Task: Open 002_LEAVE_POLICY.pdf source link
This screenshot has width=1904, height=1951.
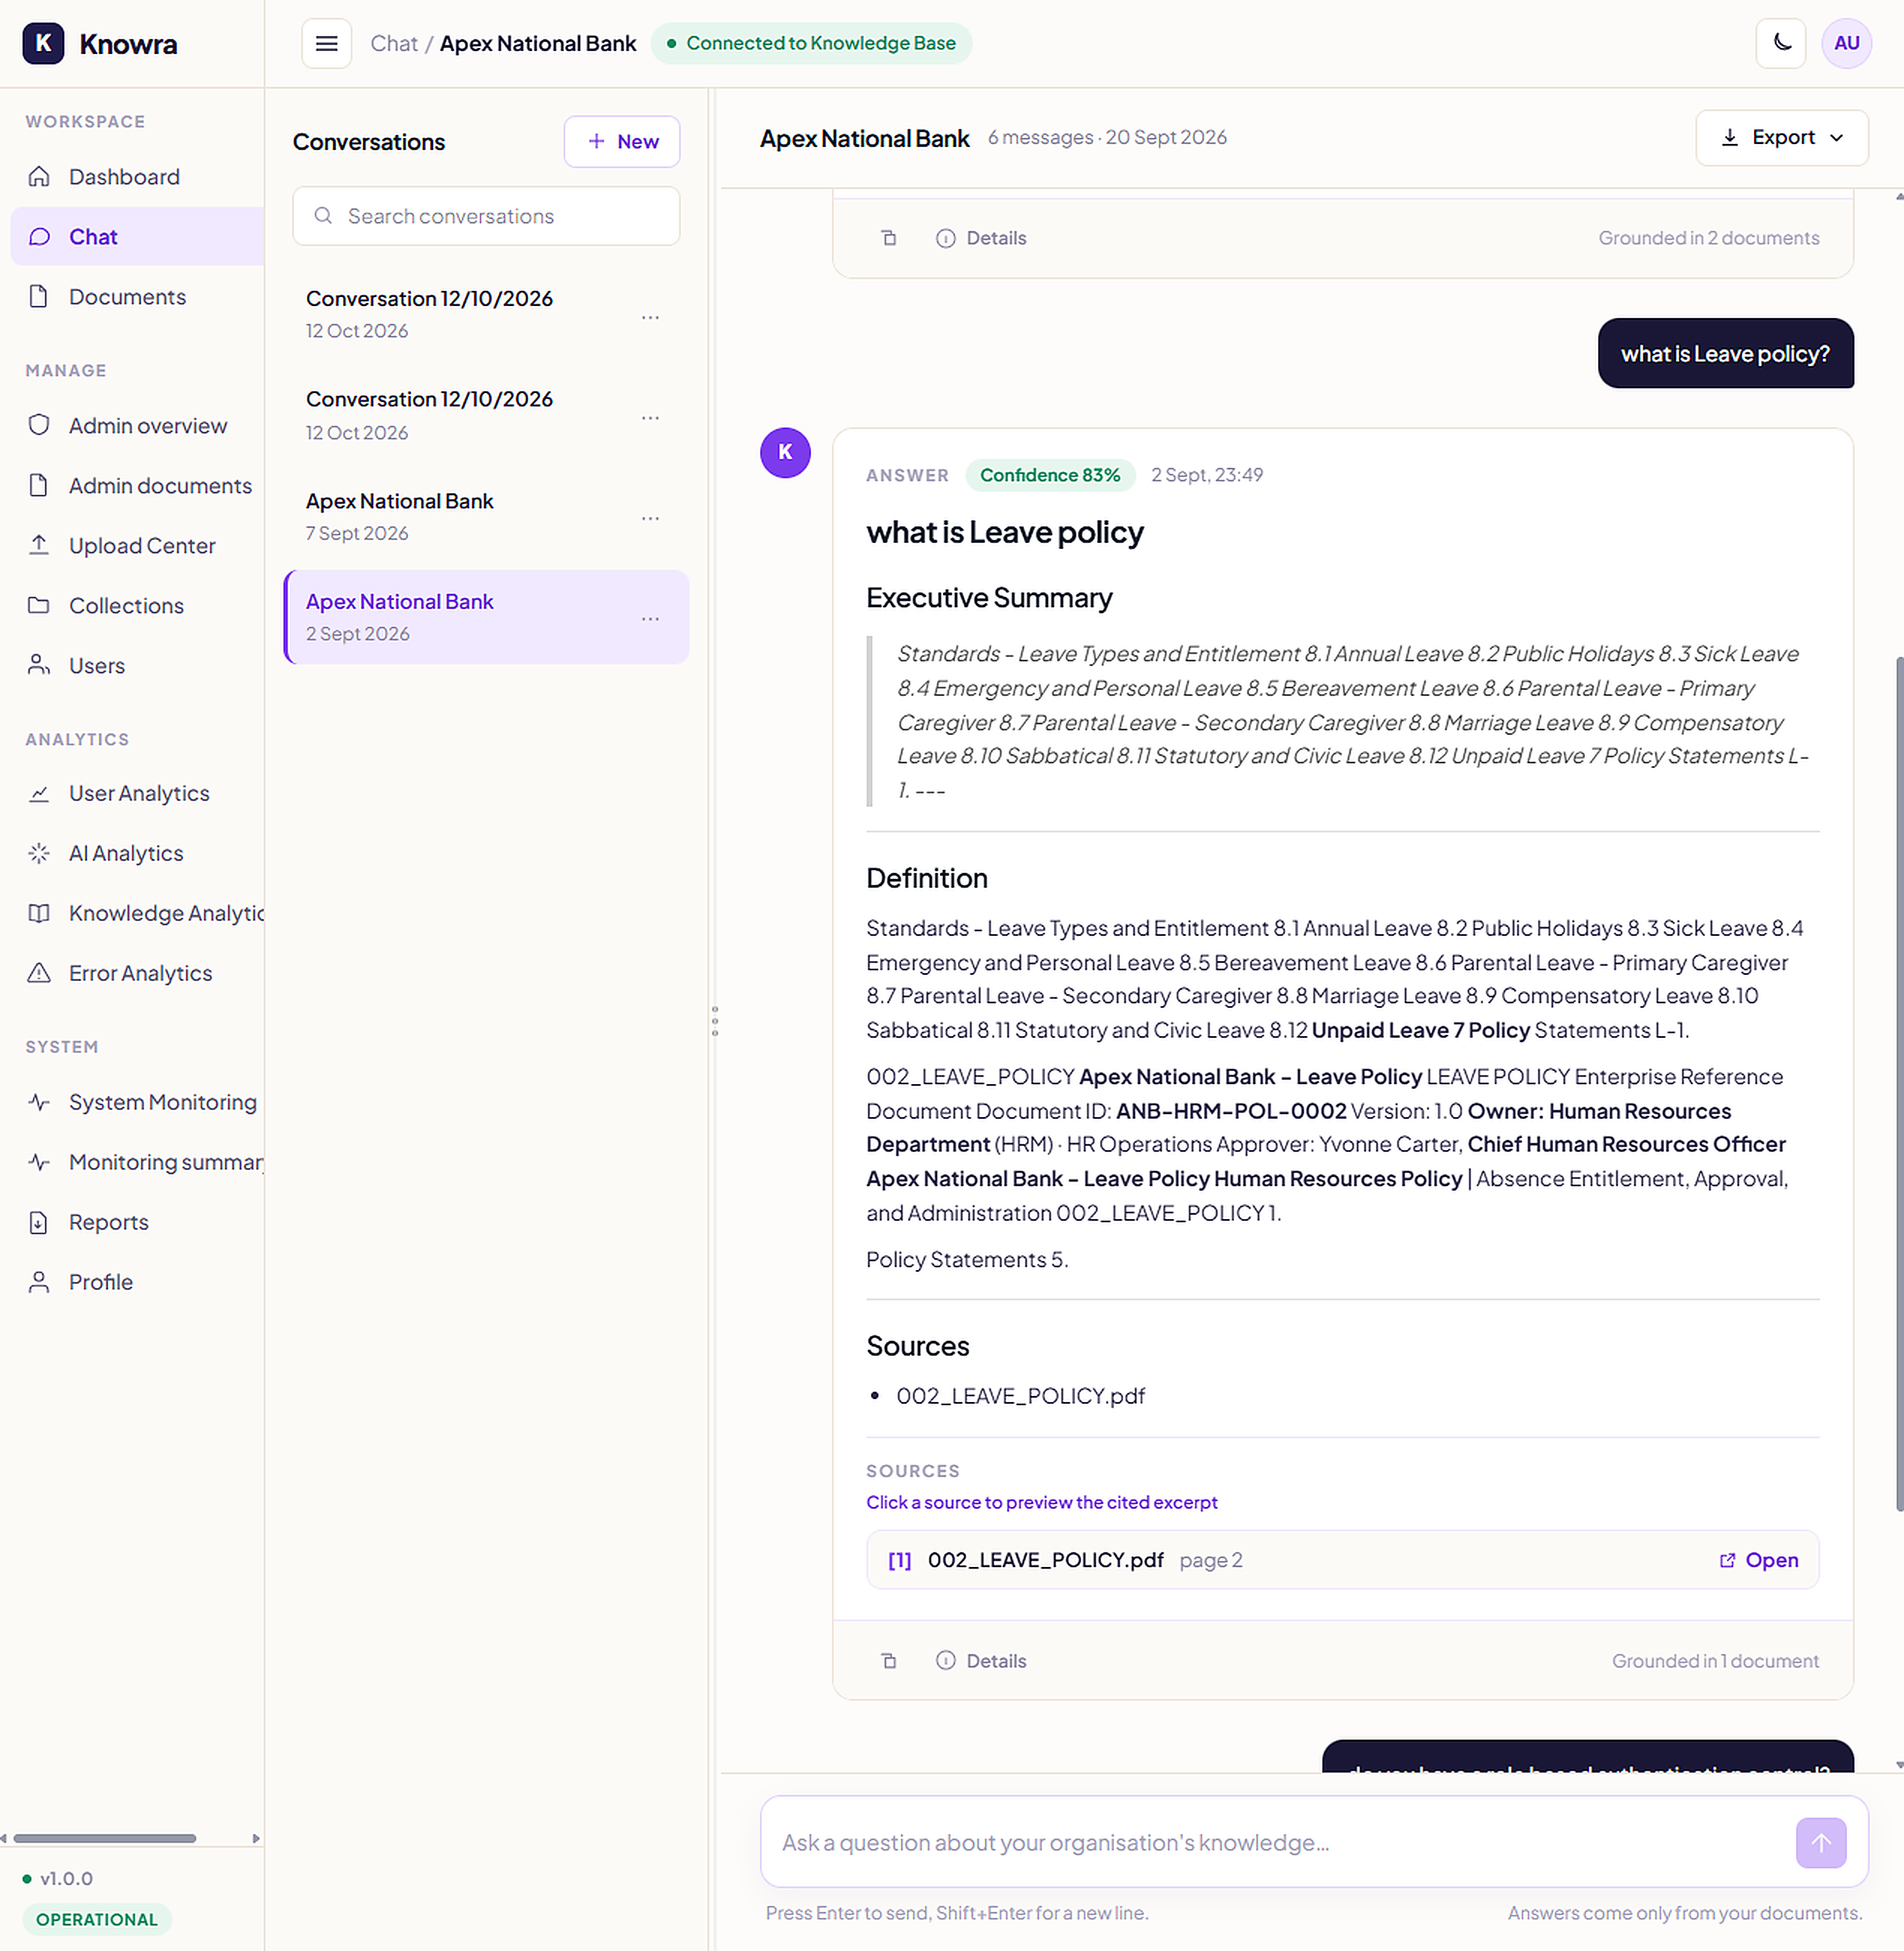Action: [1758, 1560]
